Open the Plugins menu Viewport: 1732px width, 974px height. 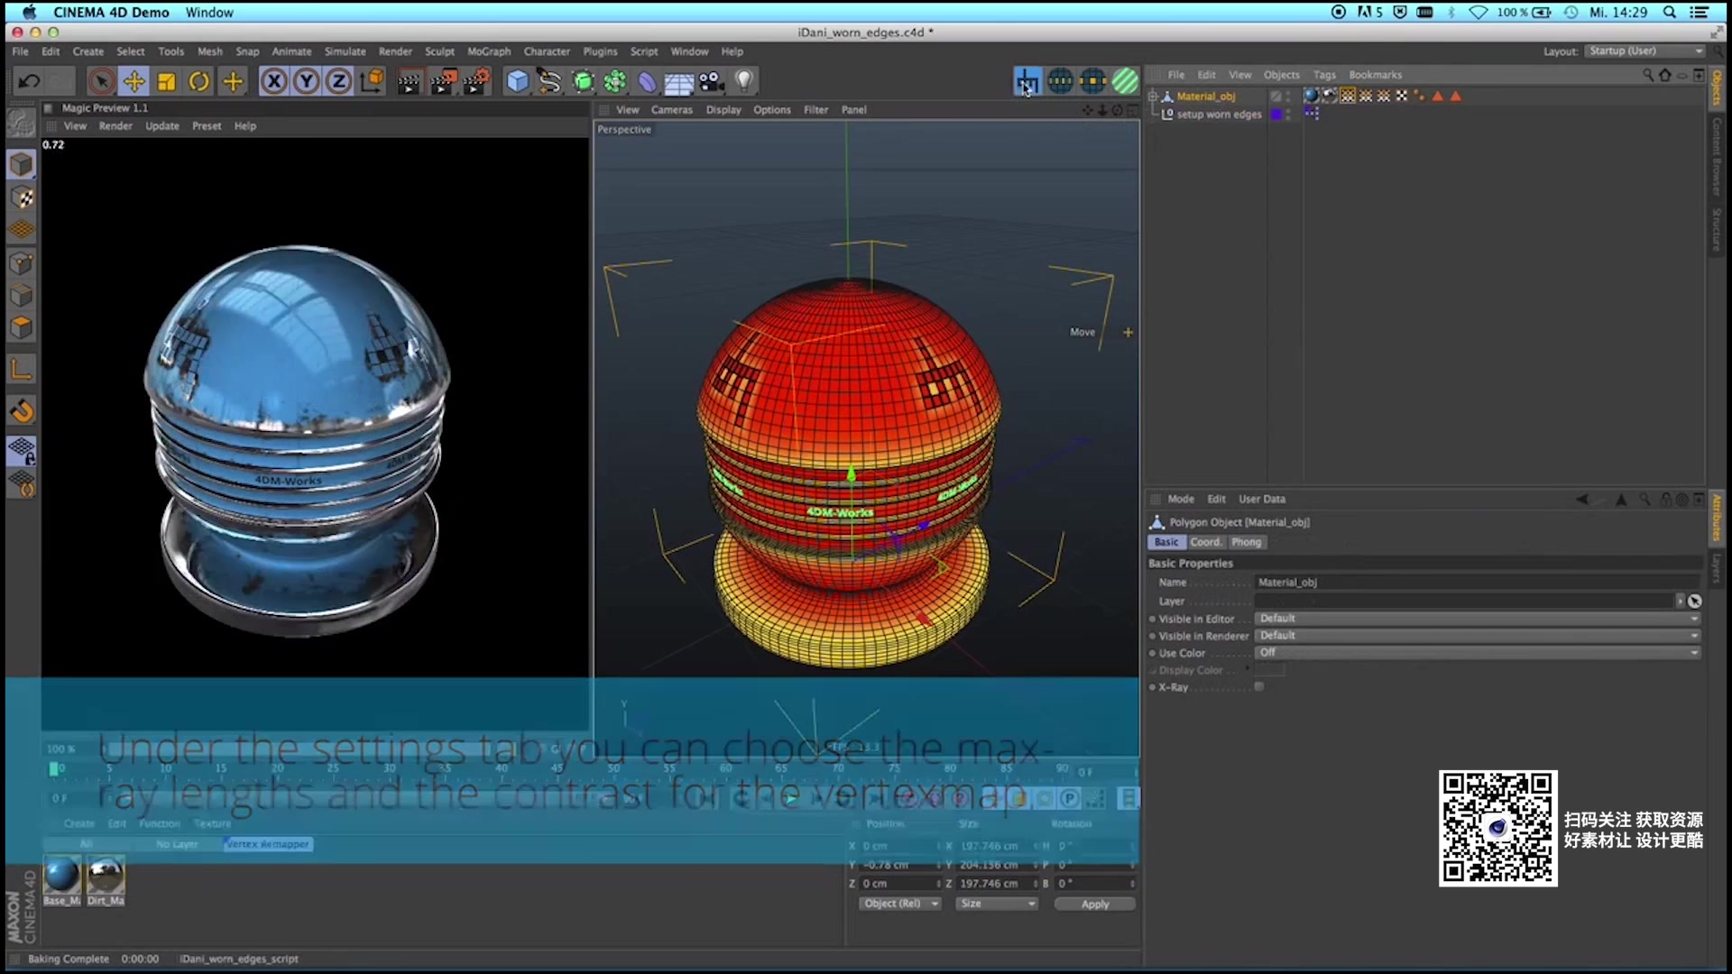pyautogui.click(x=600, y=51)
